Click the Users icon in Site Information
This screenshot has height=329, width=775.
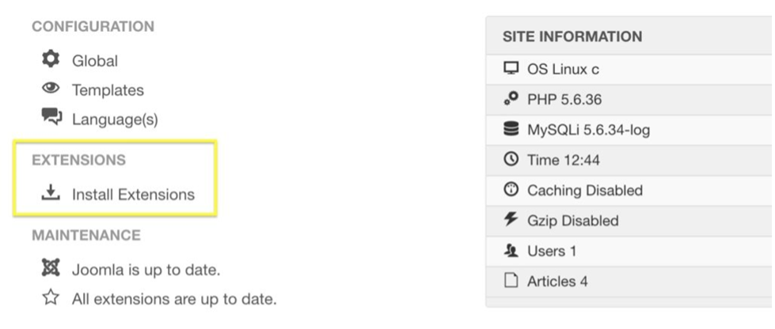click(511, 251)
